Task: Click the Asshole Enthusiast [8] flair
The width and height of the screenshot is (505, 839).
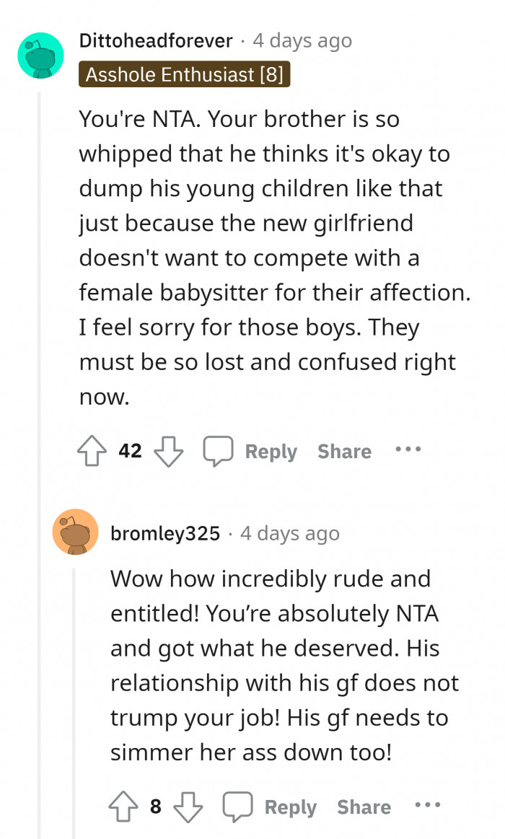Action: pyautogui.click(x=184, y=74)
